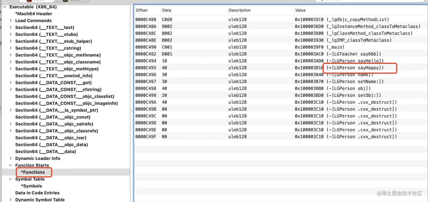Sort by the Description column header
Image resolution: width=428 pixels, height=202 pixels.
click(239, 10)
